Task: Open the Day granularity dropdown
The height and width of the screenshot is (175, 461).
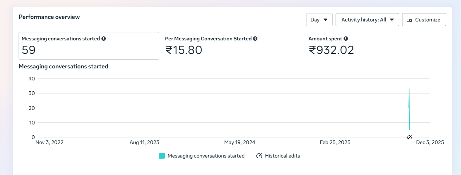Action: coord(319,20)
